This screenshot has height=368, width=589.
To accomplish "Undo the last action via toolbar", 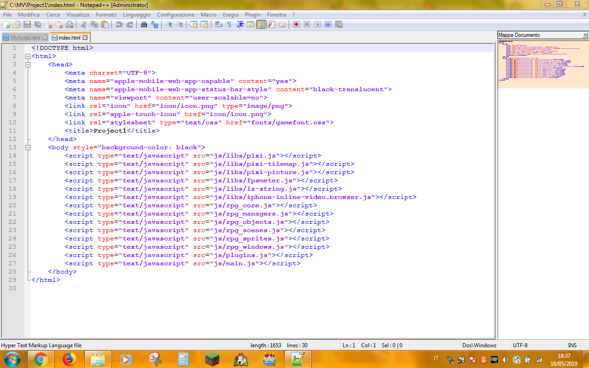I will pos(119,24).
